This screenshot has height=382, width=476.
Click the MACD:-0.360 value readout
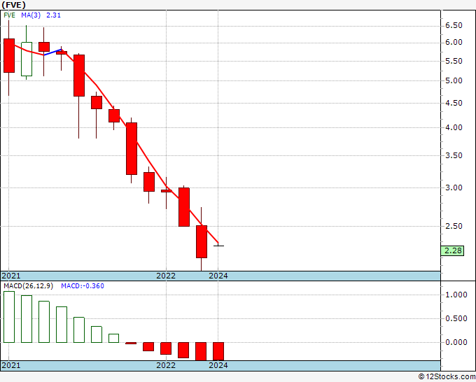pos(83,286)
